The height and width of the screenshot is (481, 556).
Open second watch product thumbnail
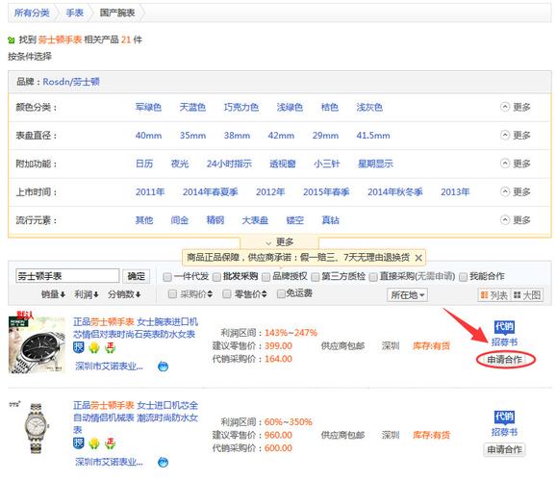coord(36,427)
